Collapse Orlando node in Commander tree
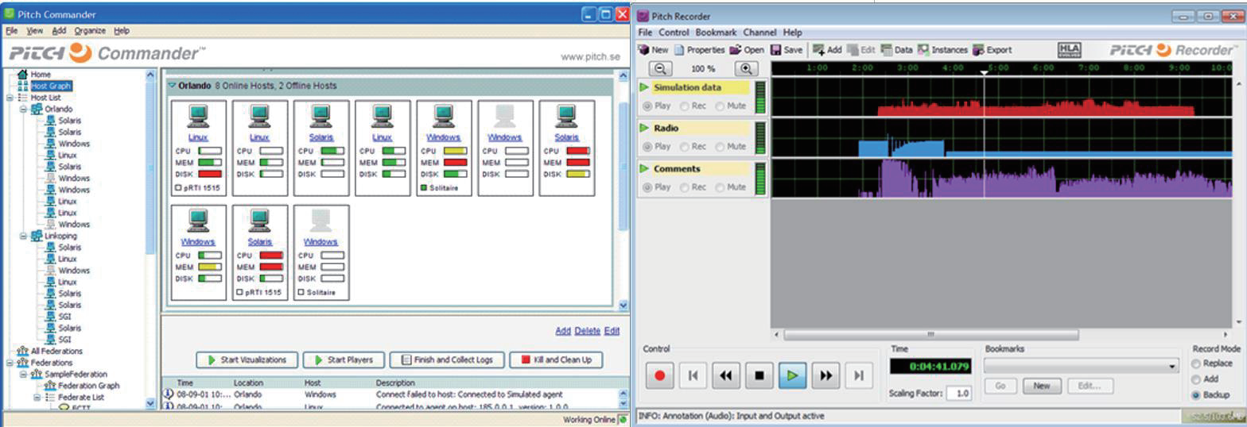The image size is (1247, 427). click(x=24, y=109)
